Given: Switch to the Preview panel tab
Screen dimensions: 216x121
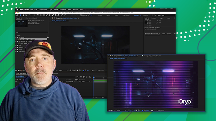Looking at the screenshot, I should coord(154,18).
